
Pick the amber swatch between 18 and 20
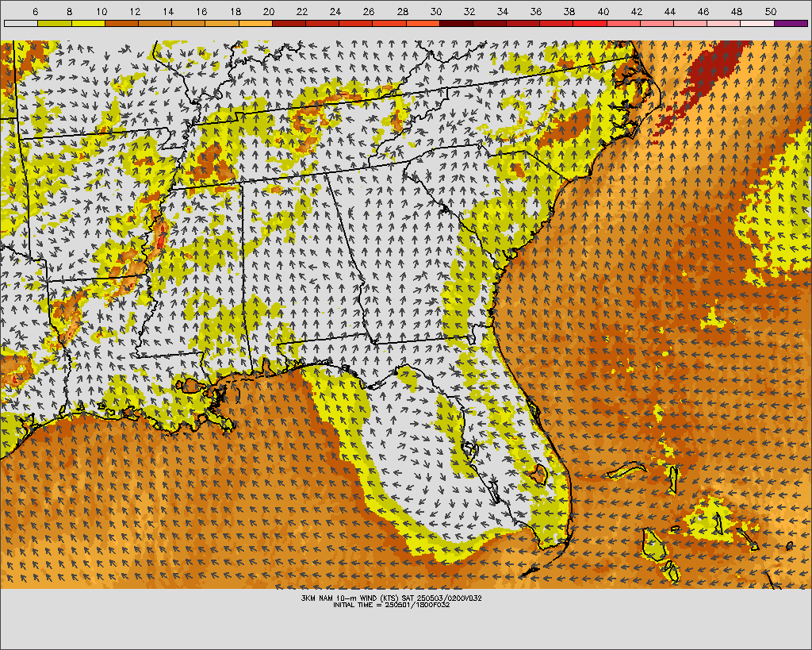pos(255,23)
